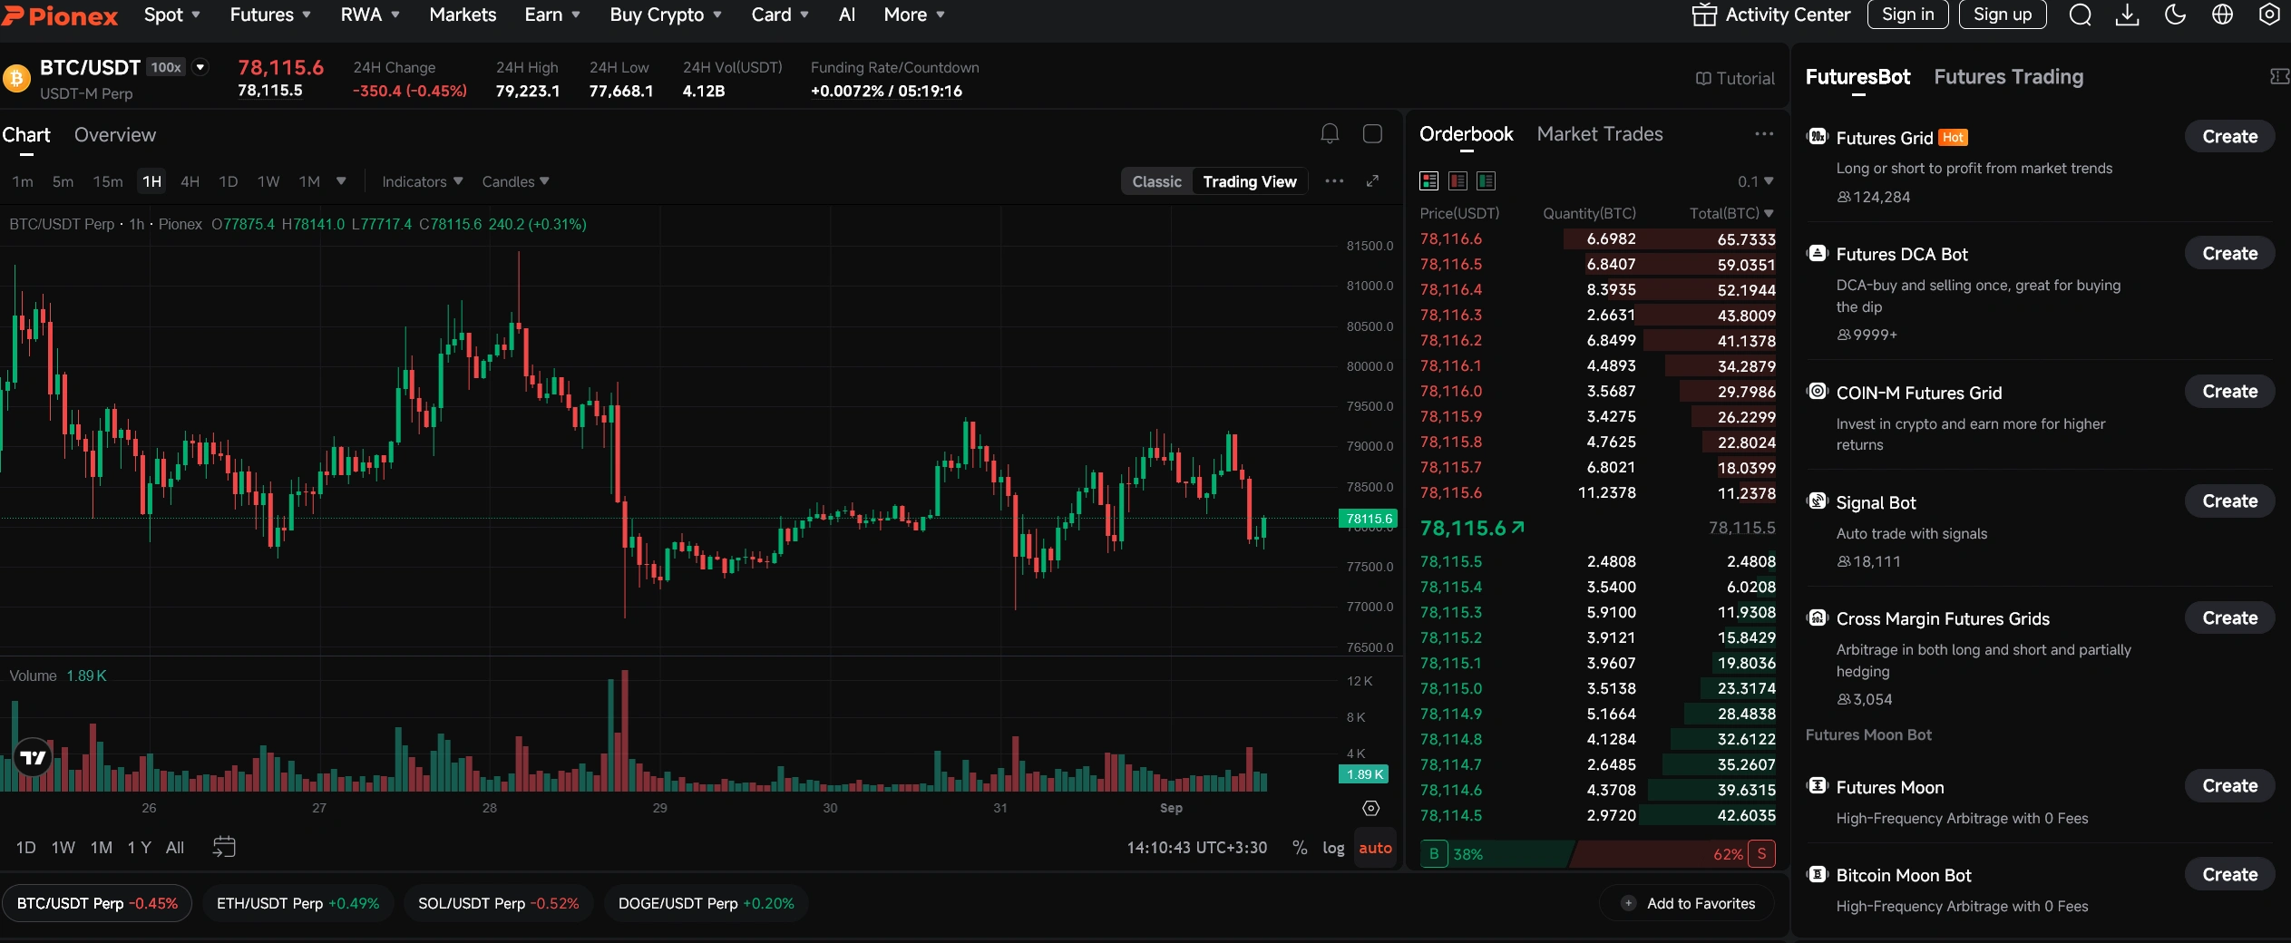Click the Signal Bot icon
Screen dimensions: 2291x943
pyautogui.click(x=1818, y=501)
